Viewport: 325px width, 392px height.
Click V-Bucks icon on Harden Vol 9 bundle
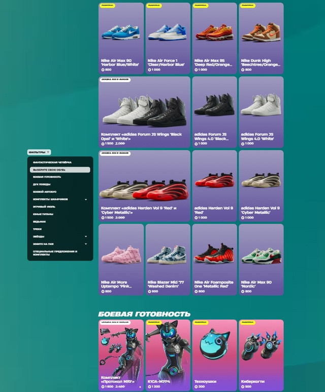click(103, 218)
